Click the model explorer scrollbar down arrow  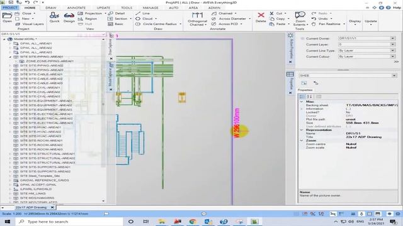click(103, 201)
